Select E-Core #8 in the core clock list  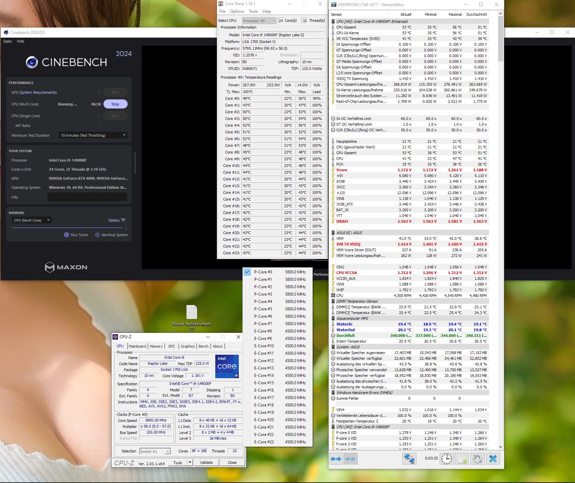[x=278, y=331]
